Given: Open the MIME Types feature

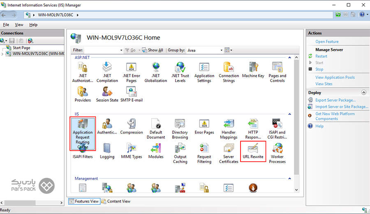Looking at the screenshot, I should (132, 151).
